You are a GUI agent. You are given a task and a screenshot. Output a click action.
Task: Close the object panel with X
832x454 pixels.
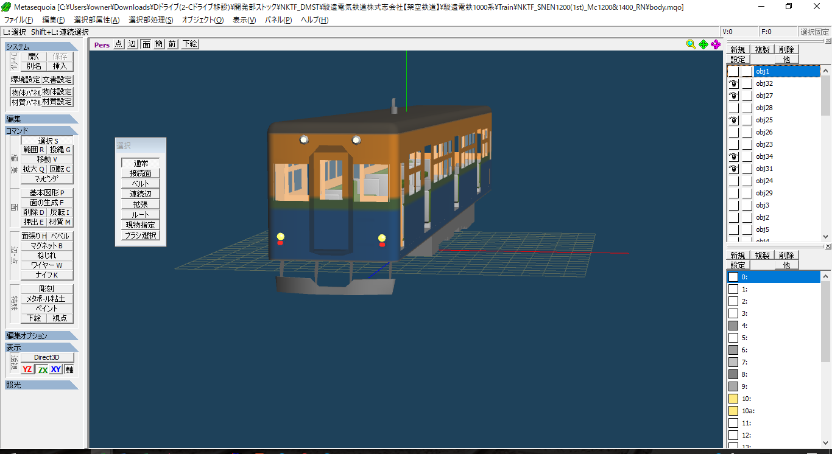tap(827, 41)
